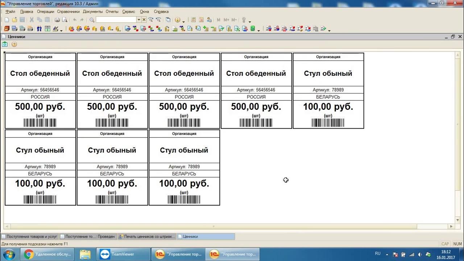This screenshot has width=464, height=261.
Task: Switch to Печать ценников со штрих... tab
Action: 147,236
